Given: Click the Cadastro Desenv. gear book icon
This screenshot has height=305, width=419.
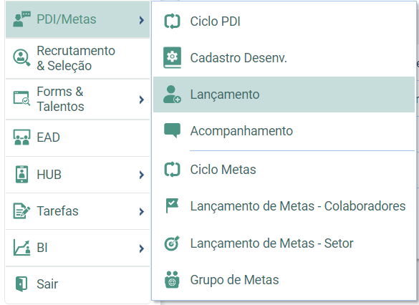Looking at the screenshot, I should (x=172, y=57).
